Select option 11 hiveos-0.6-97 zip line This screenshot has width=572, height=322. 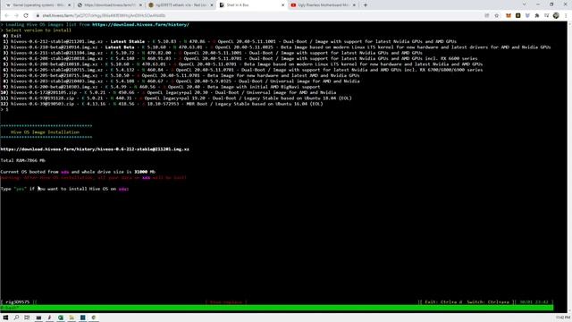tap(176, 98)
